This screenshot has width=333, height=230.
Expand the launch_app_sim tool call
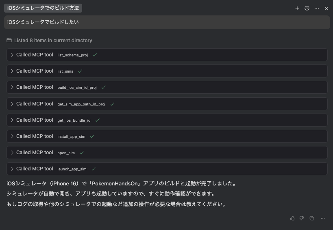(12, 169)
